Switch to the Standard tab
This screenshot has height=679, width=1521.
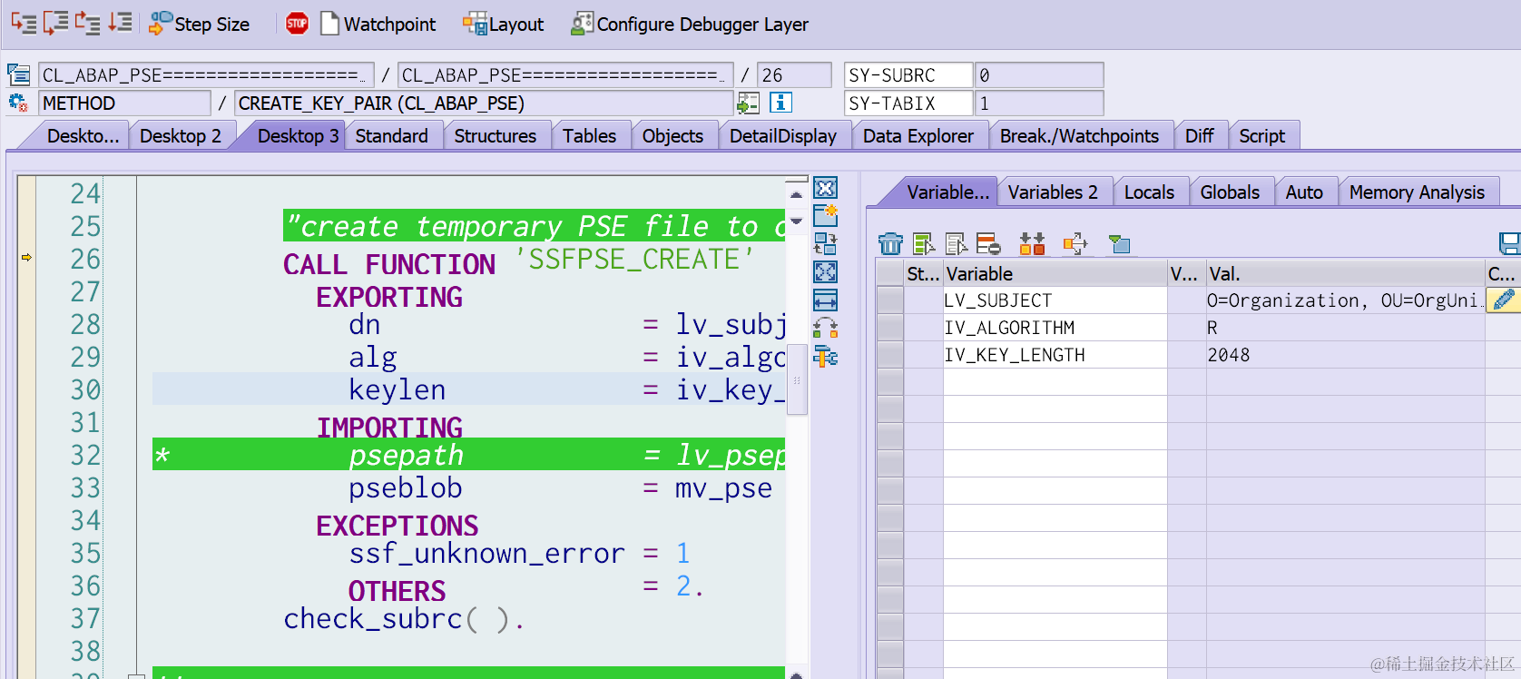[391, 136]
